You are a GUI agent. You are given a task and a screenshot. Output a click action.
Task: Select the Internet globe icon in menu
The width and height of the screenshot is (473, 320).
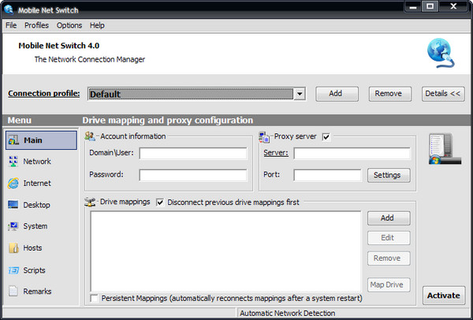pos(13,184)
